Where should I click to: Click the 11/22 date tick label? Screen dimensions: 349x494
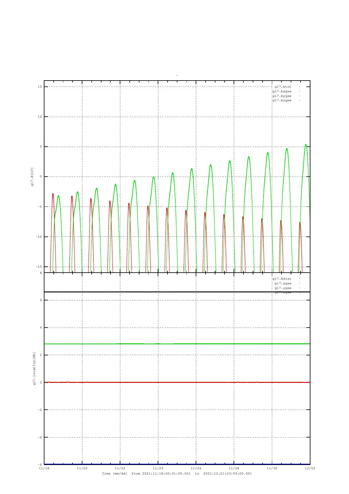pyautogui.click(x=120, y=468)
